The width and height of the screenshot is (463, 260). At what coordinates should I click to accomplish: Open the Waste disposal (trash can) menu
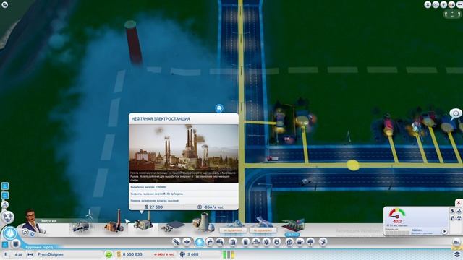click(x=245, y=243)
